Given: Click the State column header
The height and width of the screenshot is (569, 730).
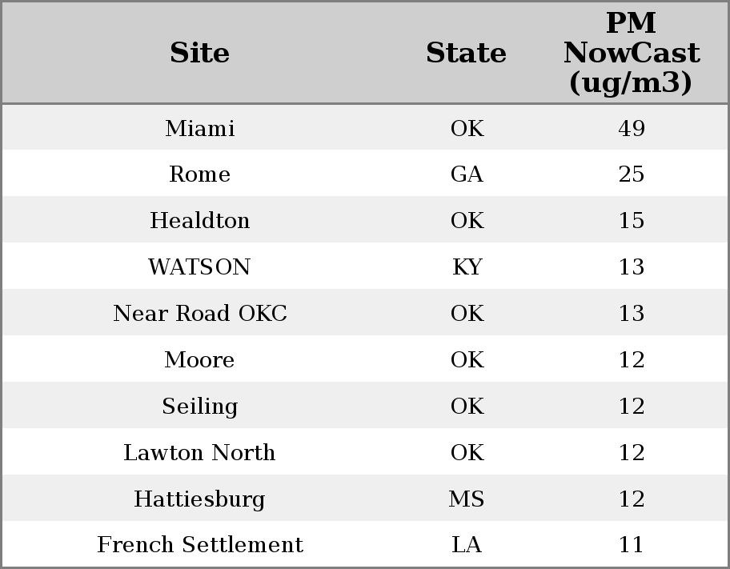Looking at the screenshot, I should coord(466,53).
